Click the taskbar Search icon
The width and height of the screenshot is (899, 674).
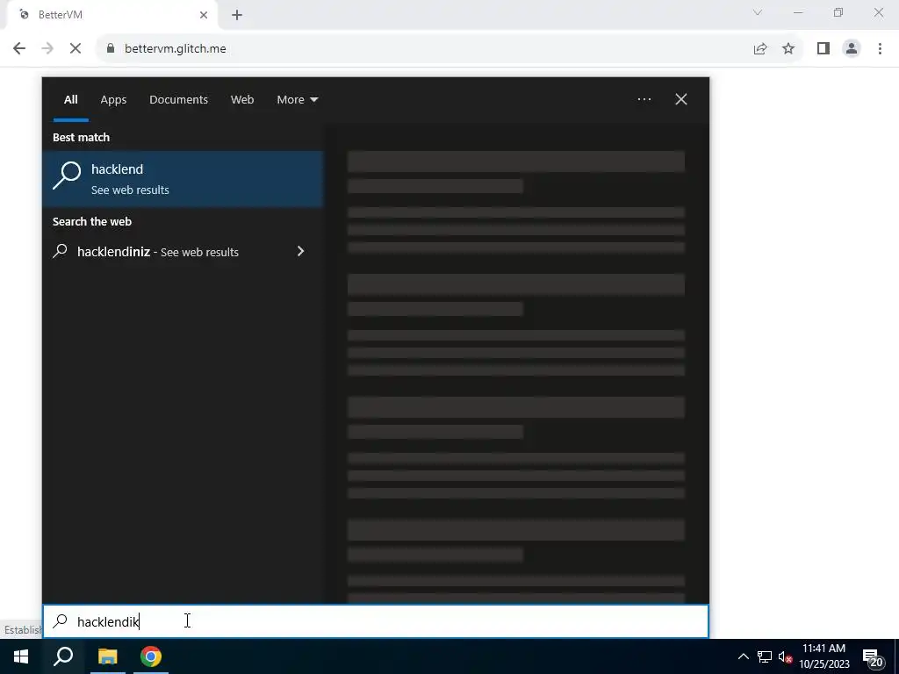pos(63,656)
